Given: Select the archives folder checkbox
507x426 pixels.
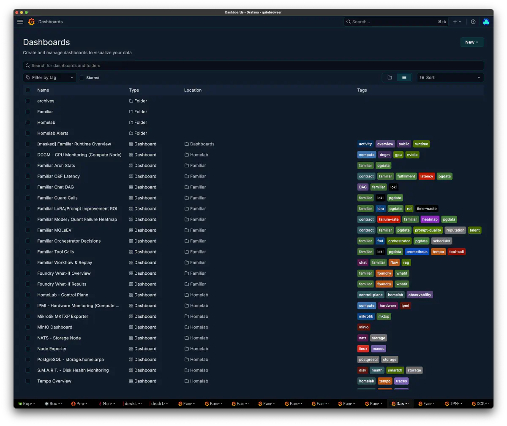Looking at the screenshot, I should tap(28, 101).
